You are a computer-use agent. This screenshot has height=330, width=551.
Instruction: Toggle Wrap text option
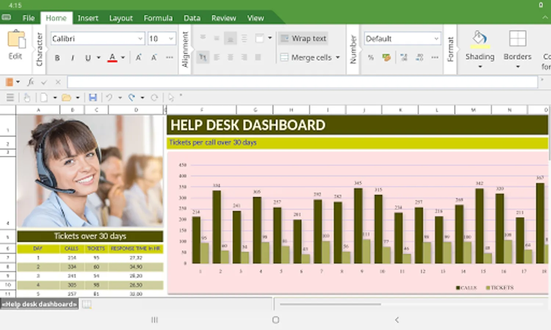point(303,38)
